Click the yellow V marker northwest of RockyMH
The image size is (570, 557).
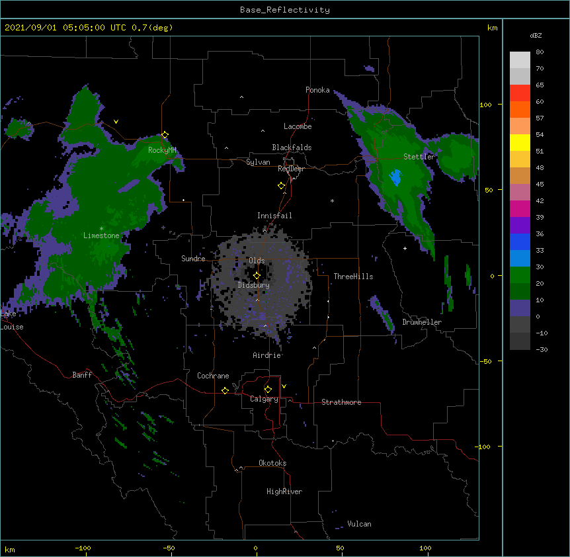click(116, 122)
